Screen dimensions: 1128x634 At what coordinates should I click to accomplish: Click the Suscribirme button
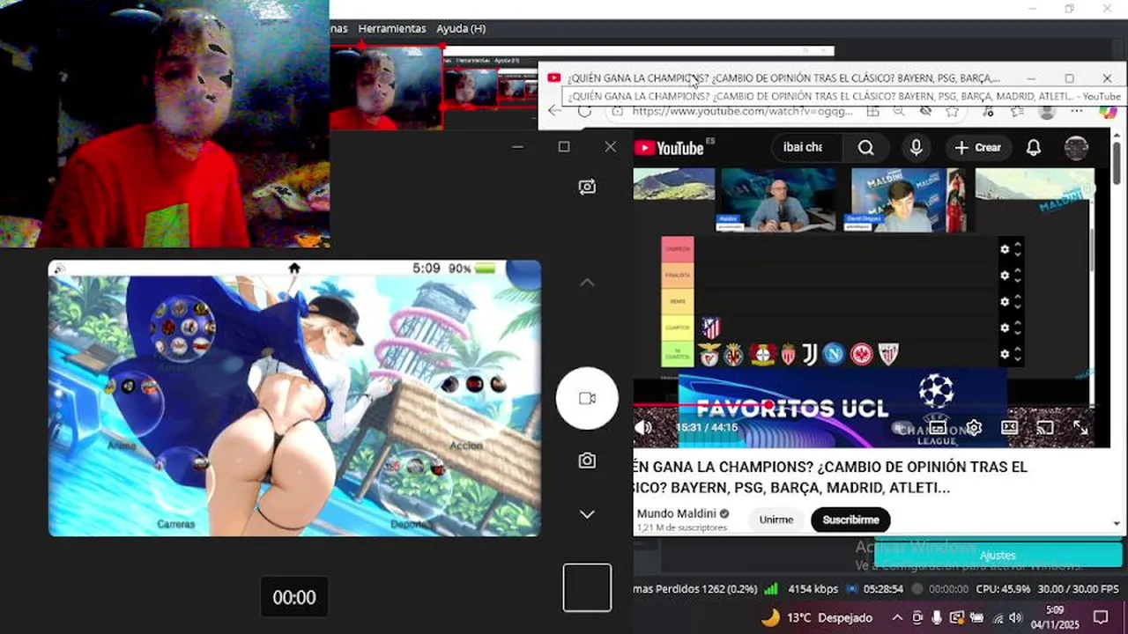[x=850, y=520]
